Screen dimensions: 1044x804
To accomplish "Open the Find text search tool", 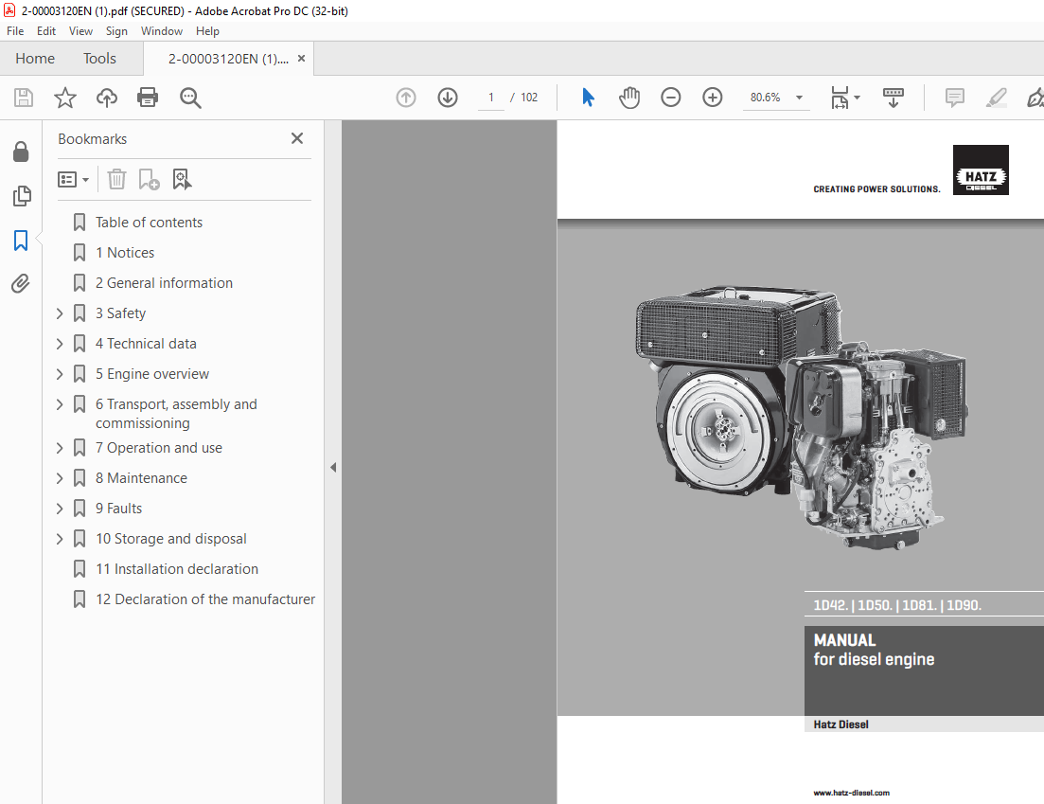I will [190, 98].
